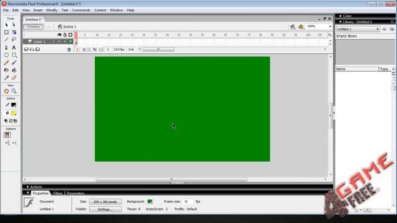Toggle show all layers as outlines
The image size is (397, 223).
tap(70, 35)
